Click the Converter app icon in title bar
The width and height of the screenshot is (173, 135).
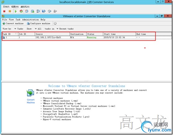(x=3, y=16)
